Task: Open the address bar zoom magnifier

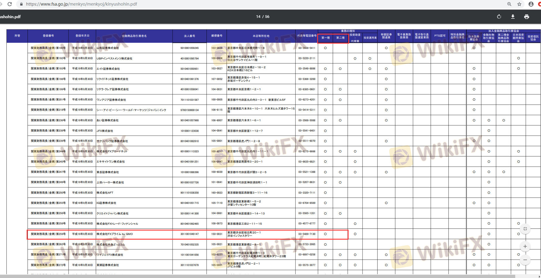Action: click(x=509, y=4)
